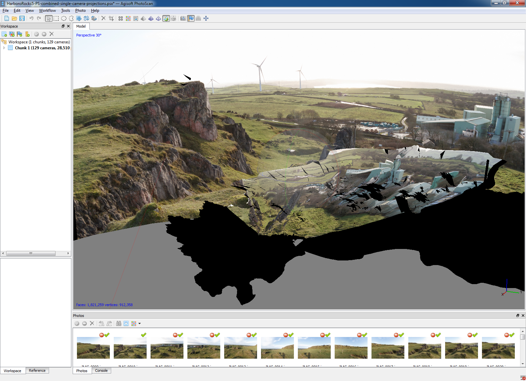This screenshot has height=381, width=526.
Task: Select the free-form selection tool
Action: [71, 18]
